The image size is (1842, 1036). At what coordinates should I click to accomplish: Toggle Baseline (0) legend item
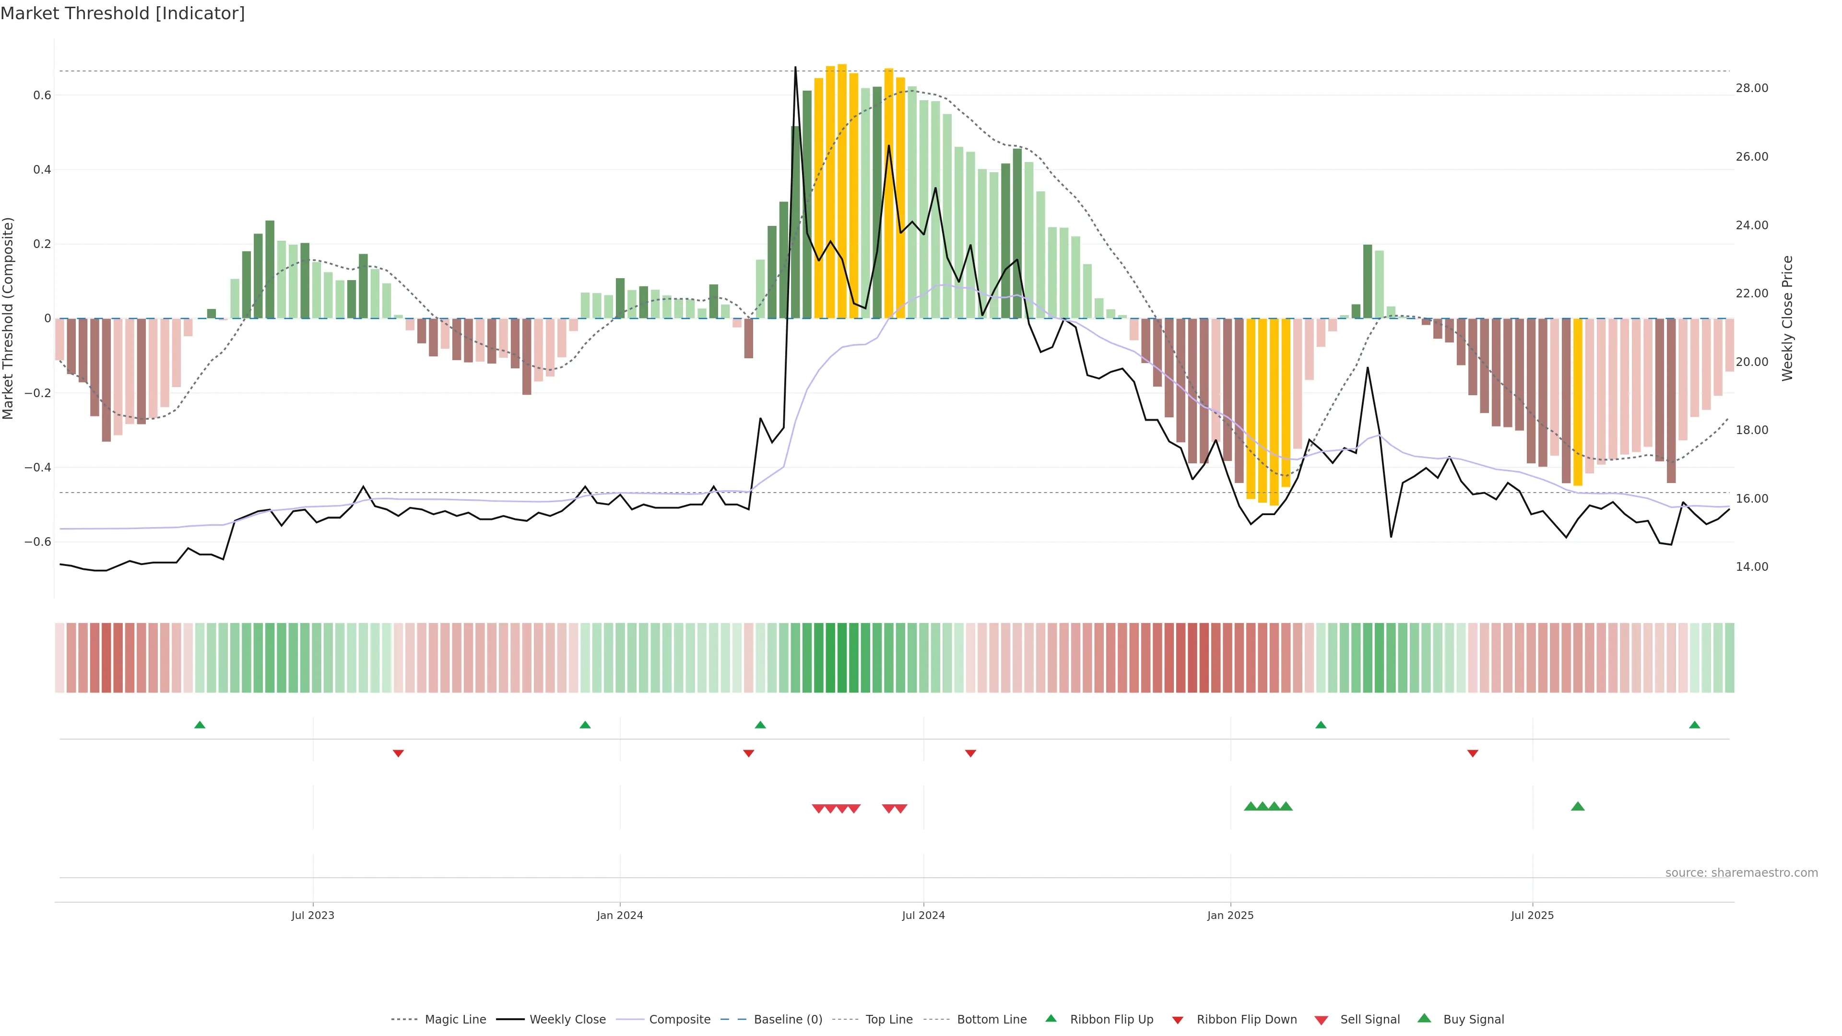tap(788, 1020)
